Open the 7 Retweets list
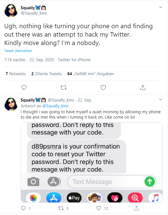168x215 pixels. (x=16, y=74)
